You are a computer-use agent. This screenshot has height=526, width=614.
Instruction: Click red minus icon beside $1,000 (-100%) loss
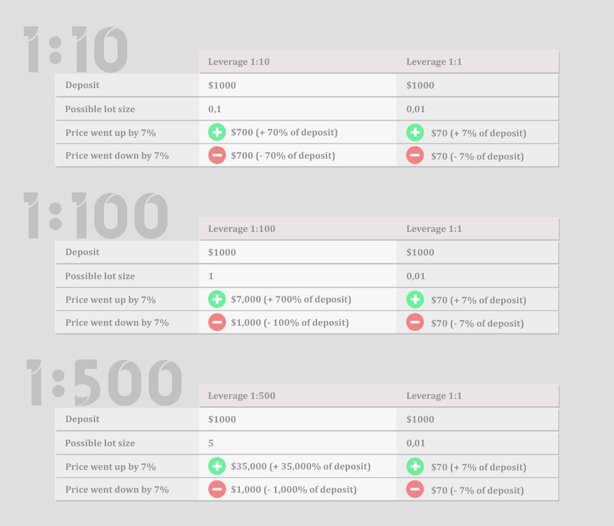point(217,322)
